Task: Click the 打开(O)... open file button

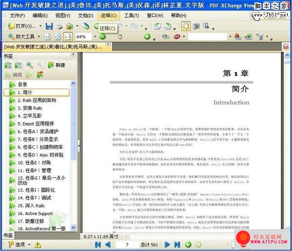Action: tap(22, 26)
